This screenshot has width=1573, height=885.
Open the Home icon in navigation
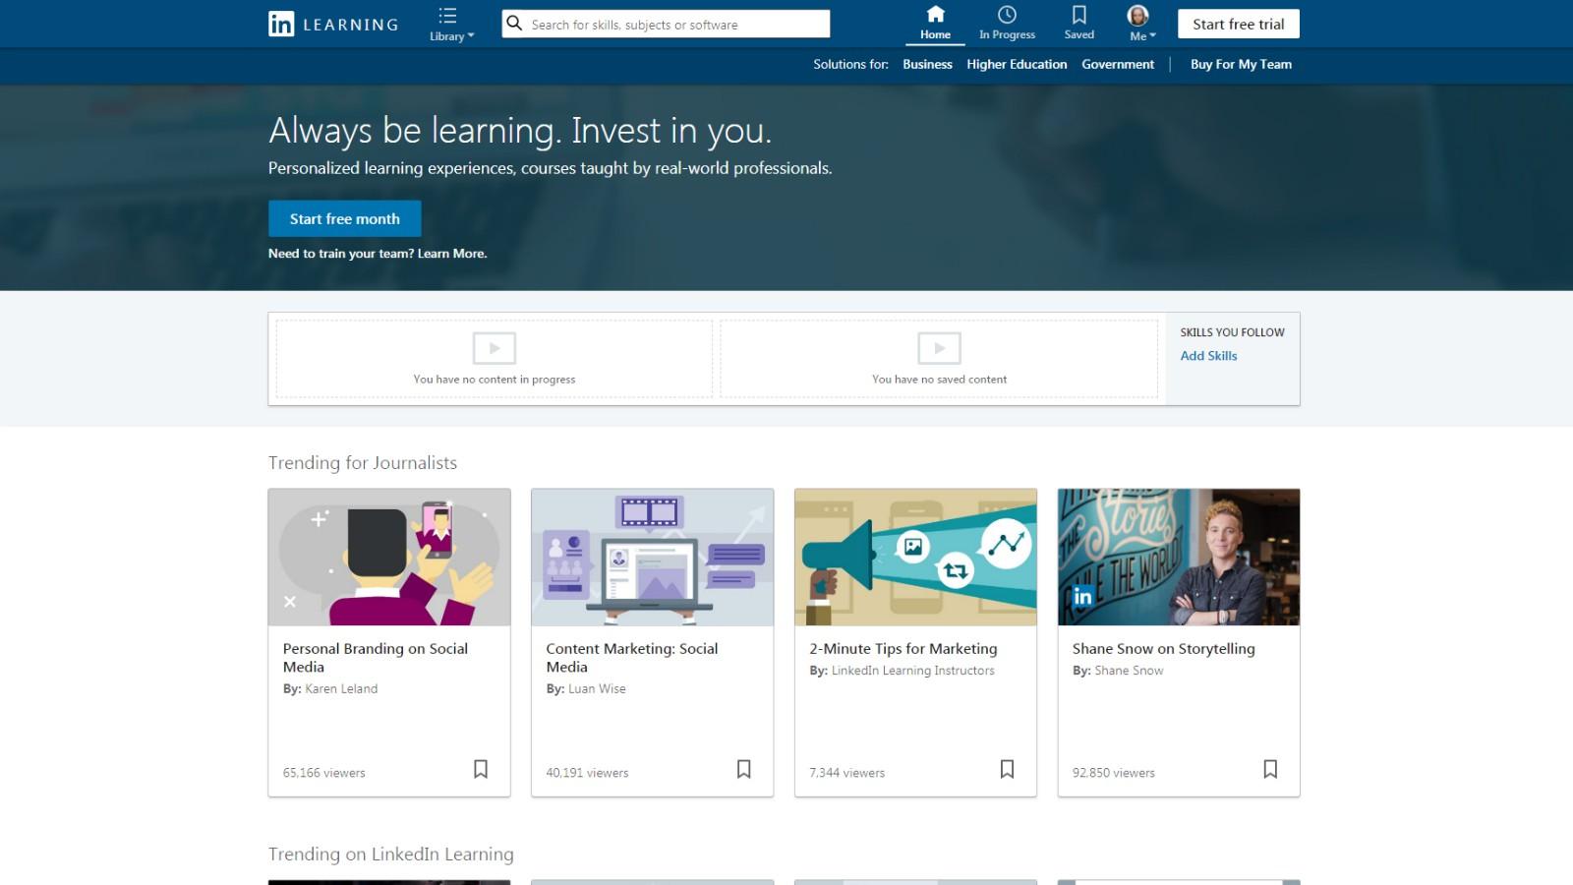coord(935,15)
